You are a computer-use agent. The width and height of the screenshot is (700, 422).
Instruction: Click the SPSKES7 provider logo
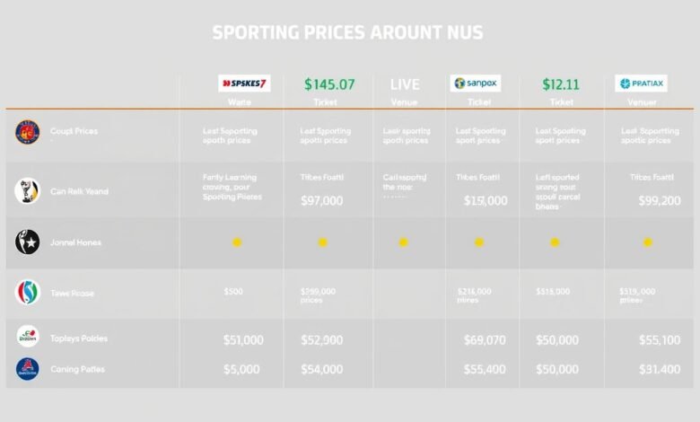244,84
